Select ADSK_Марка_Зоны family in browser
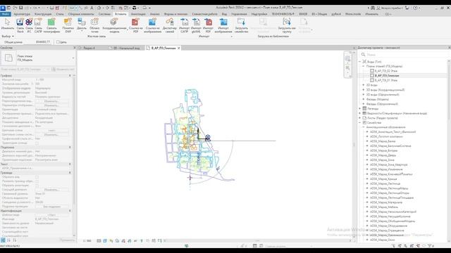 pos(382,160)
